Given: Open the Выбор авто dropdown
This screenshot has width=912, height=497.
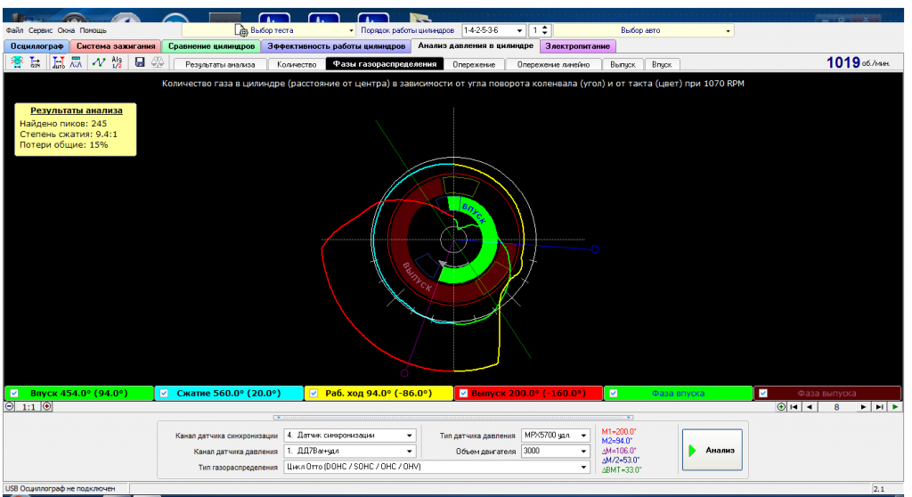Looking at the screenshot, I should pos(728,30).
